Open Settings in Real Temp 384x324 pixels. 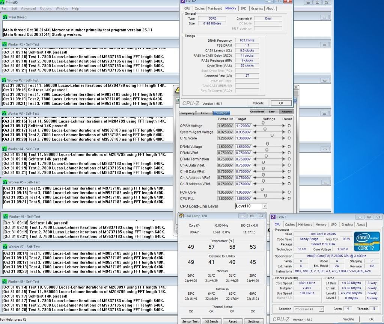coord(254,321)
